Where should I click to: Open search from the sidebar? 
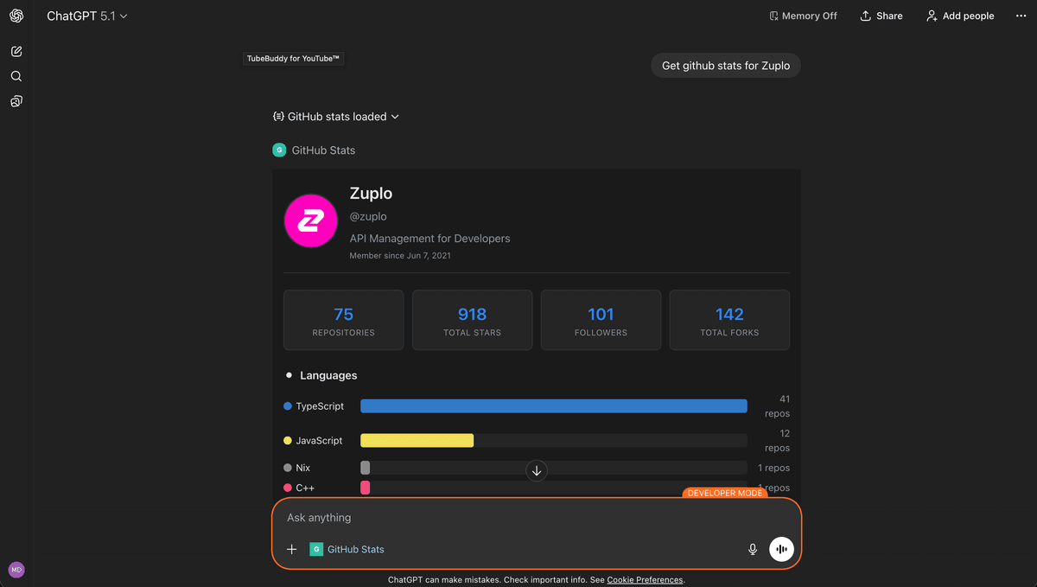(16, 75)
